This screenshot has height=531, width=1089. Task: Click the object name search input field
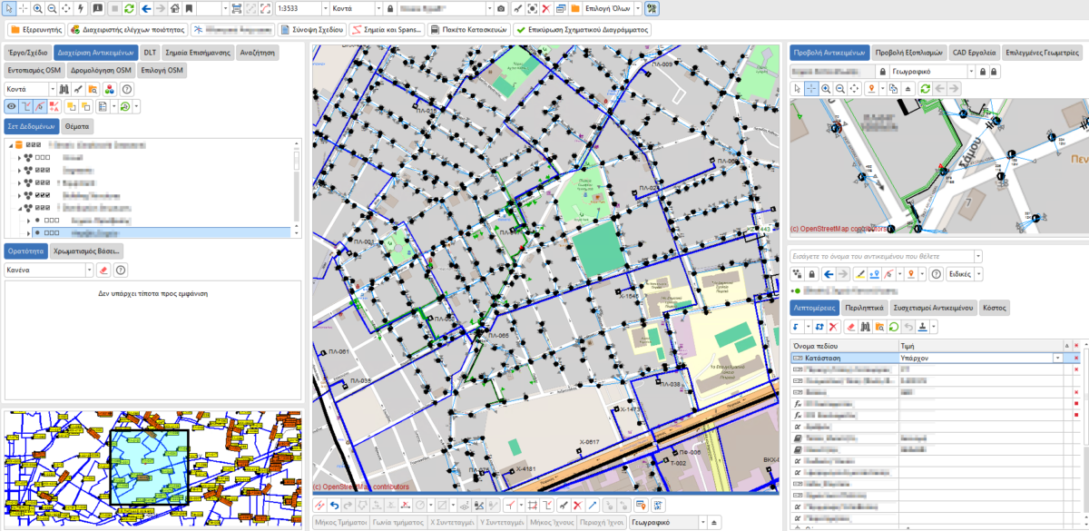coord(880,256)
